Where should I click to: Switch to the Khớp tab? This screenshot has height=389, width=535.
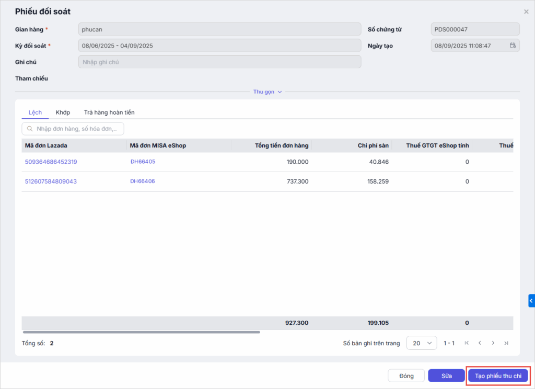click(63, 112)
